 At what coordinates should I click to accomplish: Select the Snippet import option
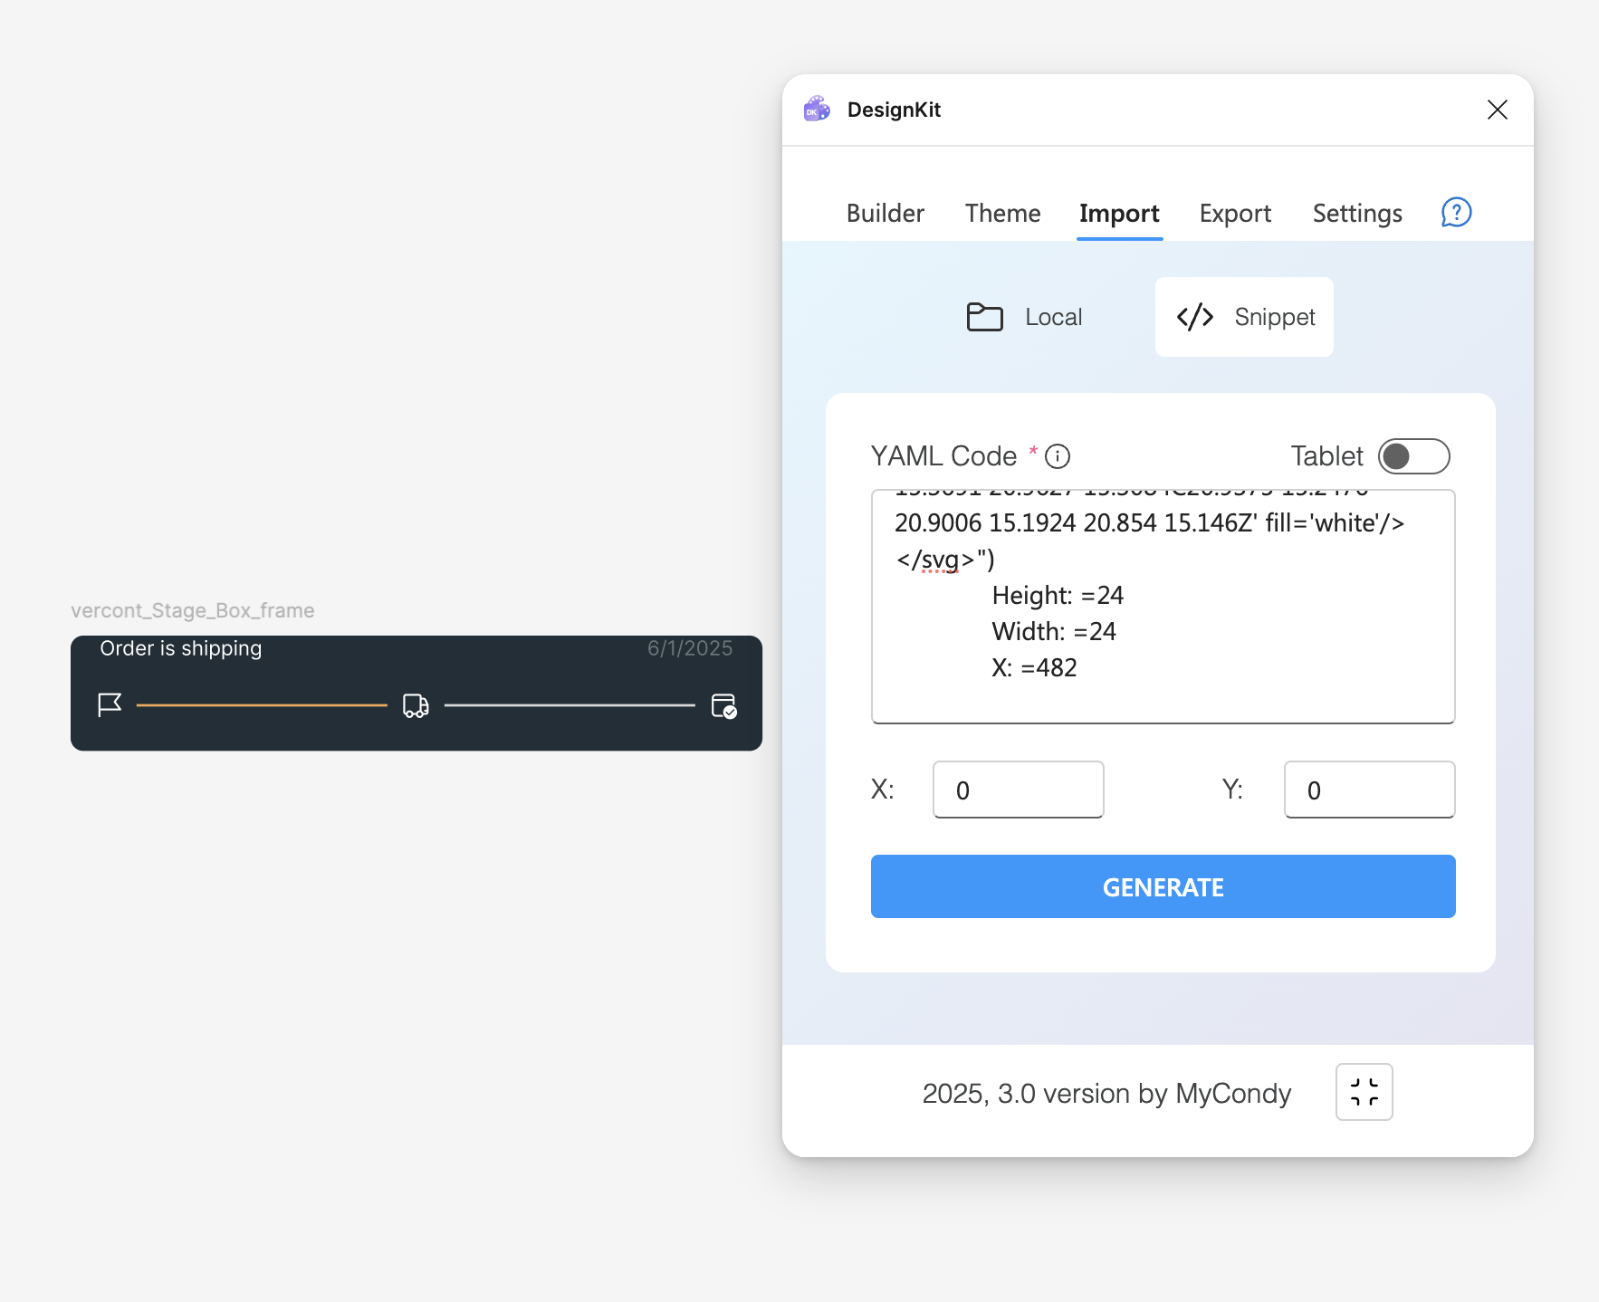pyautogui.click(x=1244, y=317)
